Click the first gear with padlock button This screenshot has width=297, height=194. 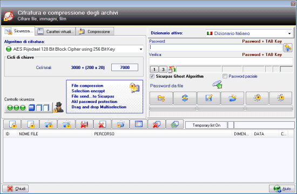tap(257, 98)
